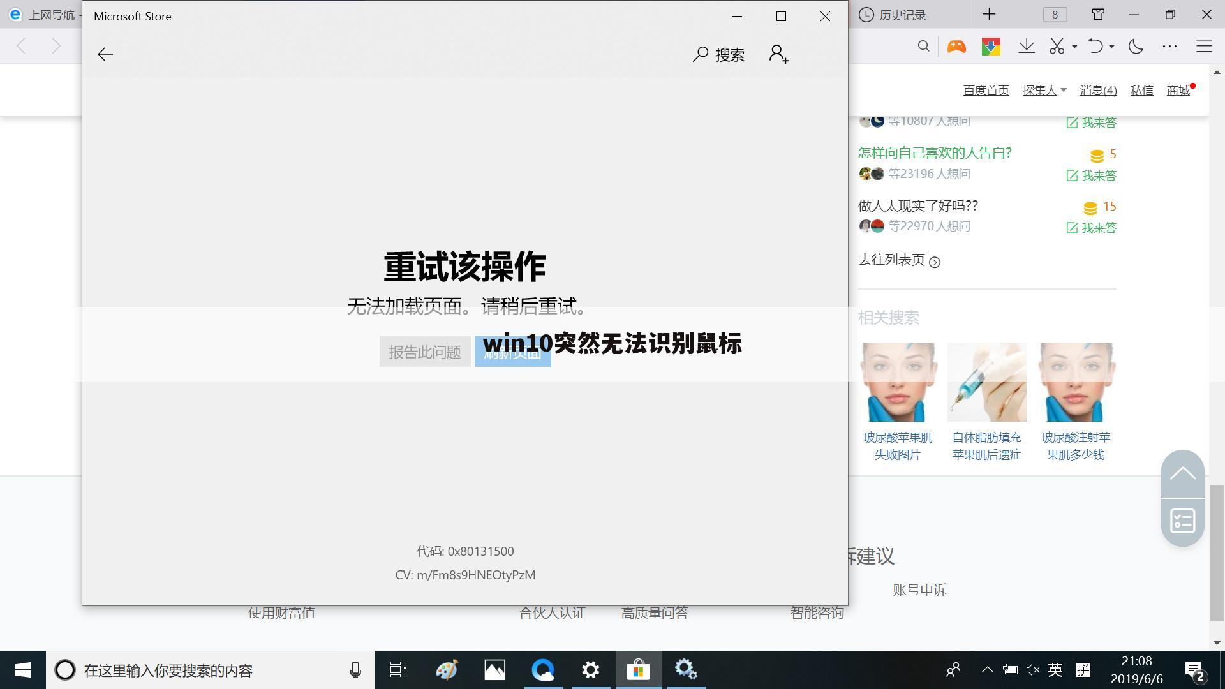This screenshot has height=689, width=1225.
Task: Open search in Microsoft Store
Action: (x=719, y=54)
